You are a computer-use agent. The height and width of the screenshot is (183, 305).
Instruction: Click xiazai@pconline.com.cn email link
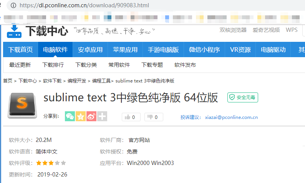232,117
